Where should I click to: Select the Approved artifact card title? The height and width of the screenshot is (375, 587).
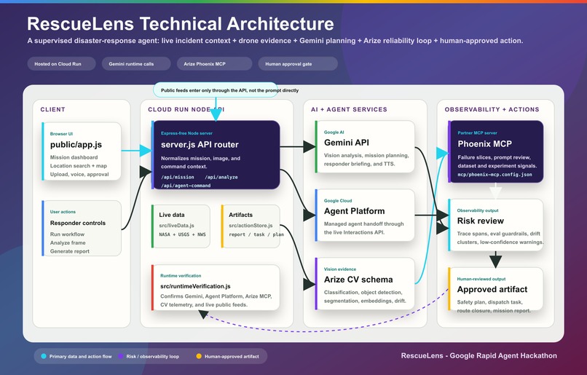click(x=492, y=289)
